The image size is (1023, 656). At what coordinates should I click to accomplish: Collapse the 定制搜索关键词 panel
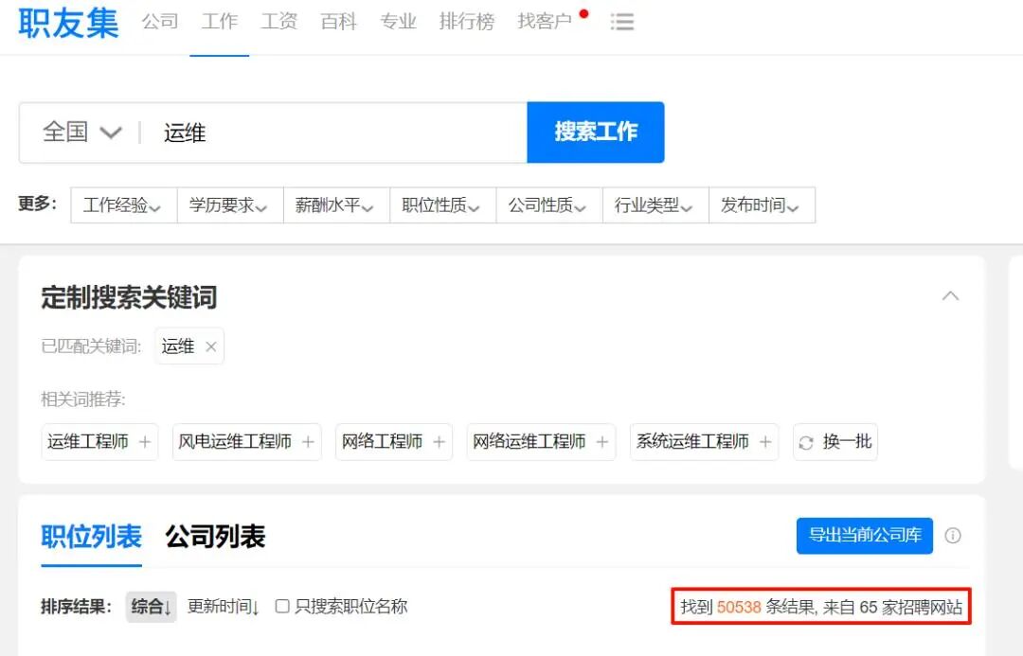coord(950,296)
